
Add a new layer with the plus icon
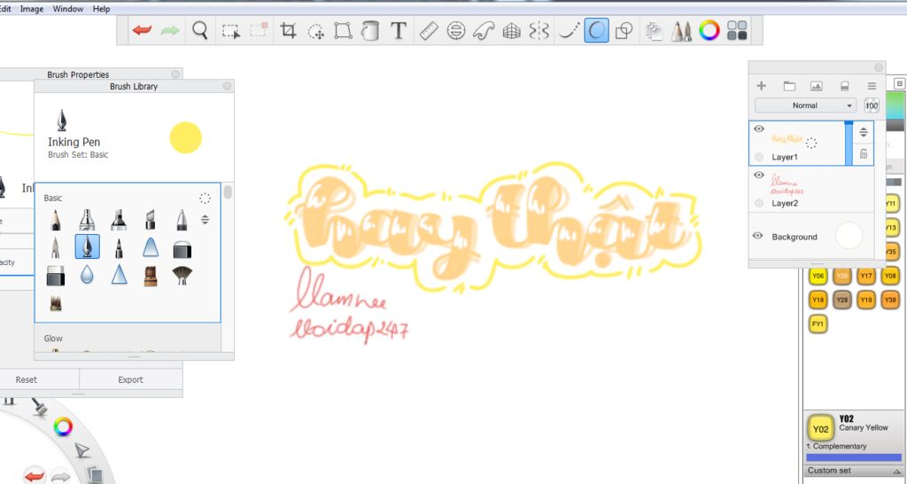pos(761,86)
